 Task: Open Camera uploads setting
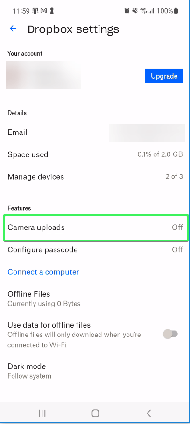point(95,227)
